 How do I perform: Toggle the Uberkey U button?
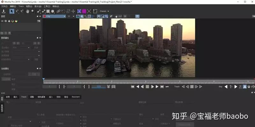click(x=249, y=87)
